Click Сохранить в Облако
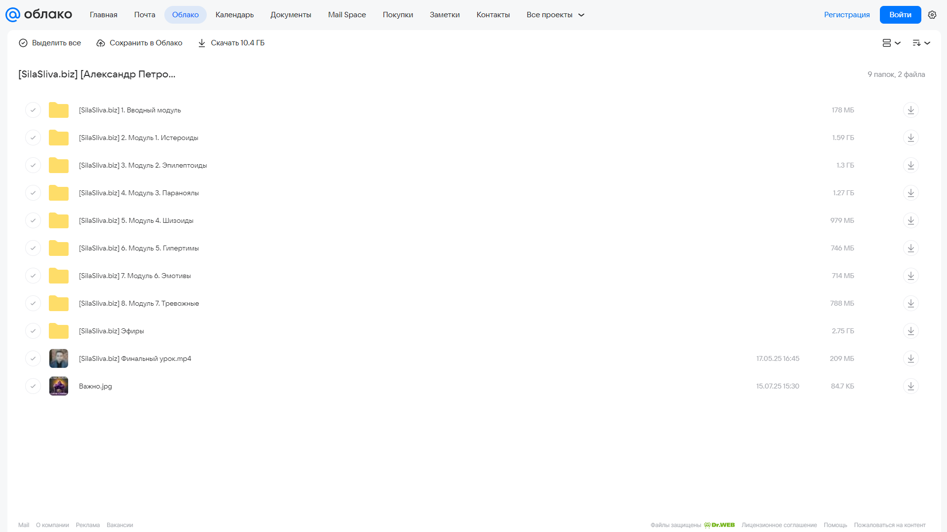 [x=139, y=43]
